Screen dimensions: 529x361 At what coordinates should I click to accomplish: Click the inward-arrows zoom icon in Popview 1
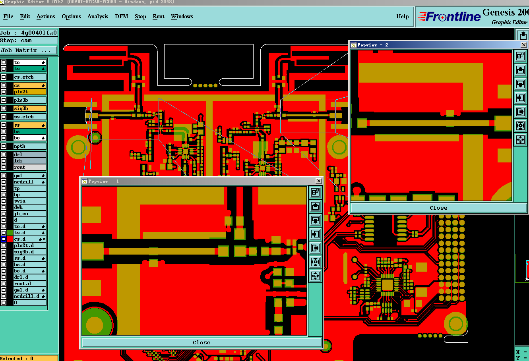316,262
